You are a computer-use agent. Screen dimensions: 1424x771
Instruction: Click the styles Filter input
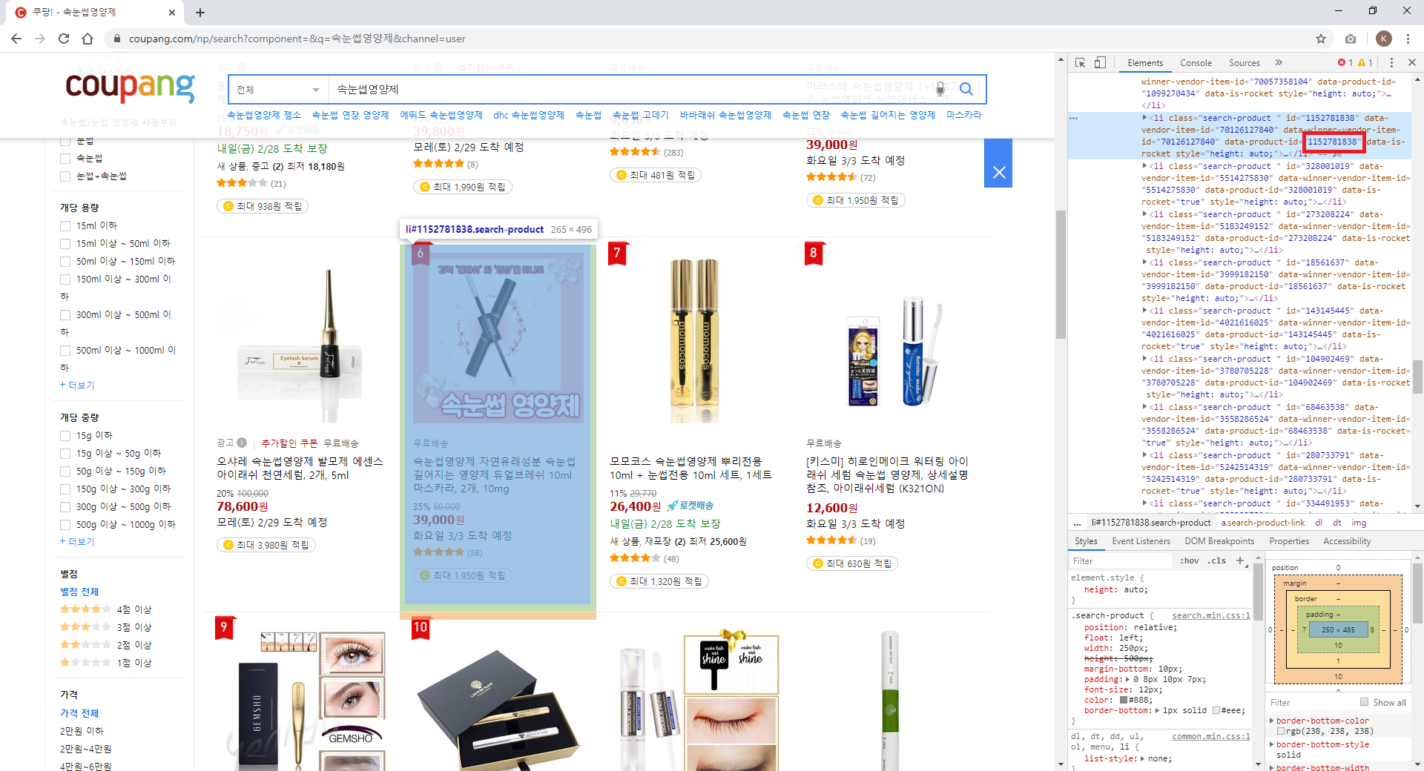pyautogui.click(x=1120, y=561)
